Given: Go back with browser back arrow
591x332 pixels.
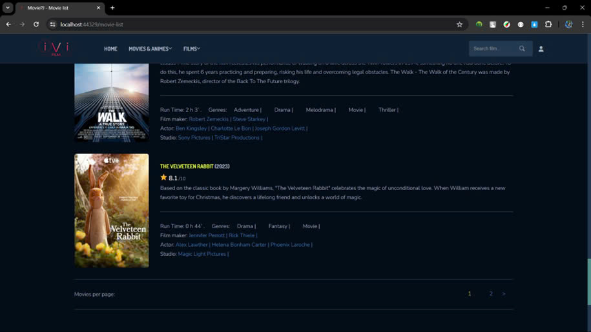Looking at the screenshot, I should pos(8,24).
